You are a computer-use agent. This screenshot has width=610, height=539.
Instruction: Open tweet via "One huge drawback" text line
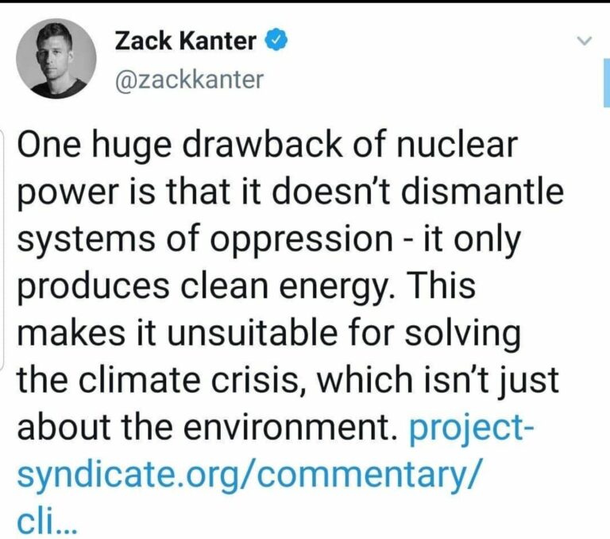point(267,145)
